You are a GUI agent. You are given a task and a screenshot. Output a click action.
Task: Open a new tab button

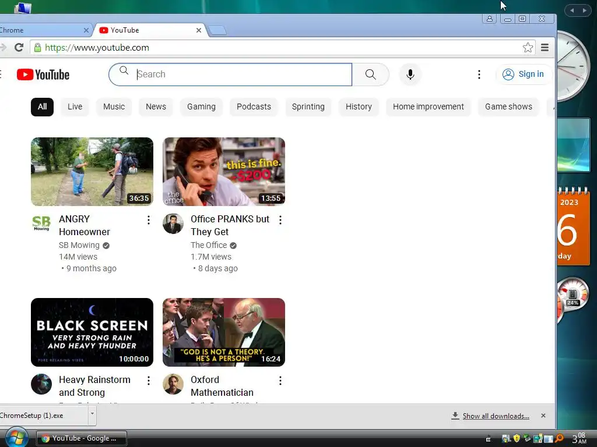coord(218,30)
